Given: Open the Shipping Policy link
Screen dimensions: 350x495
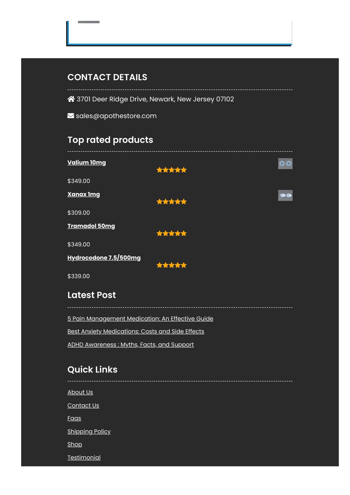Looking at the screenshot, I should coord(89,431).
